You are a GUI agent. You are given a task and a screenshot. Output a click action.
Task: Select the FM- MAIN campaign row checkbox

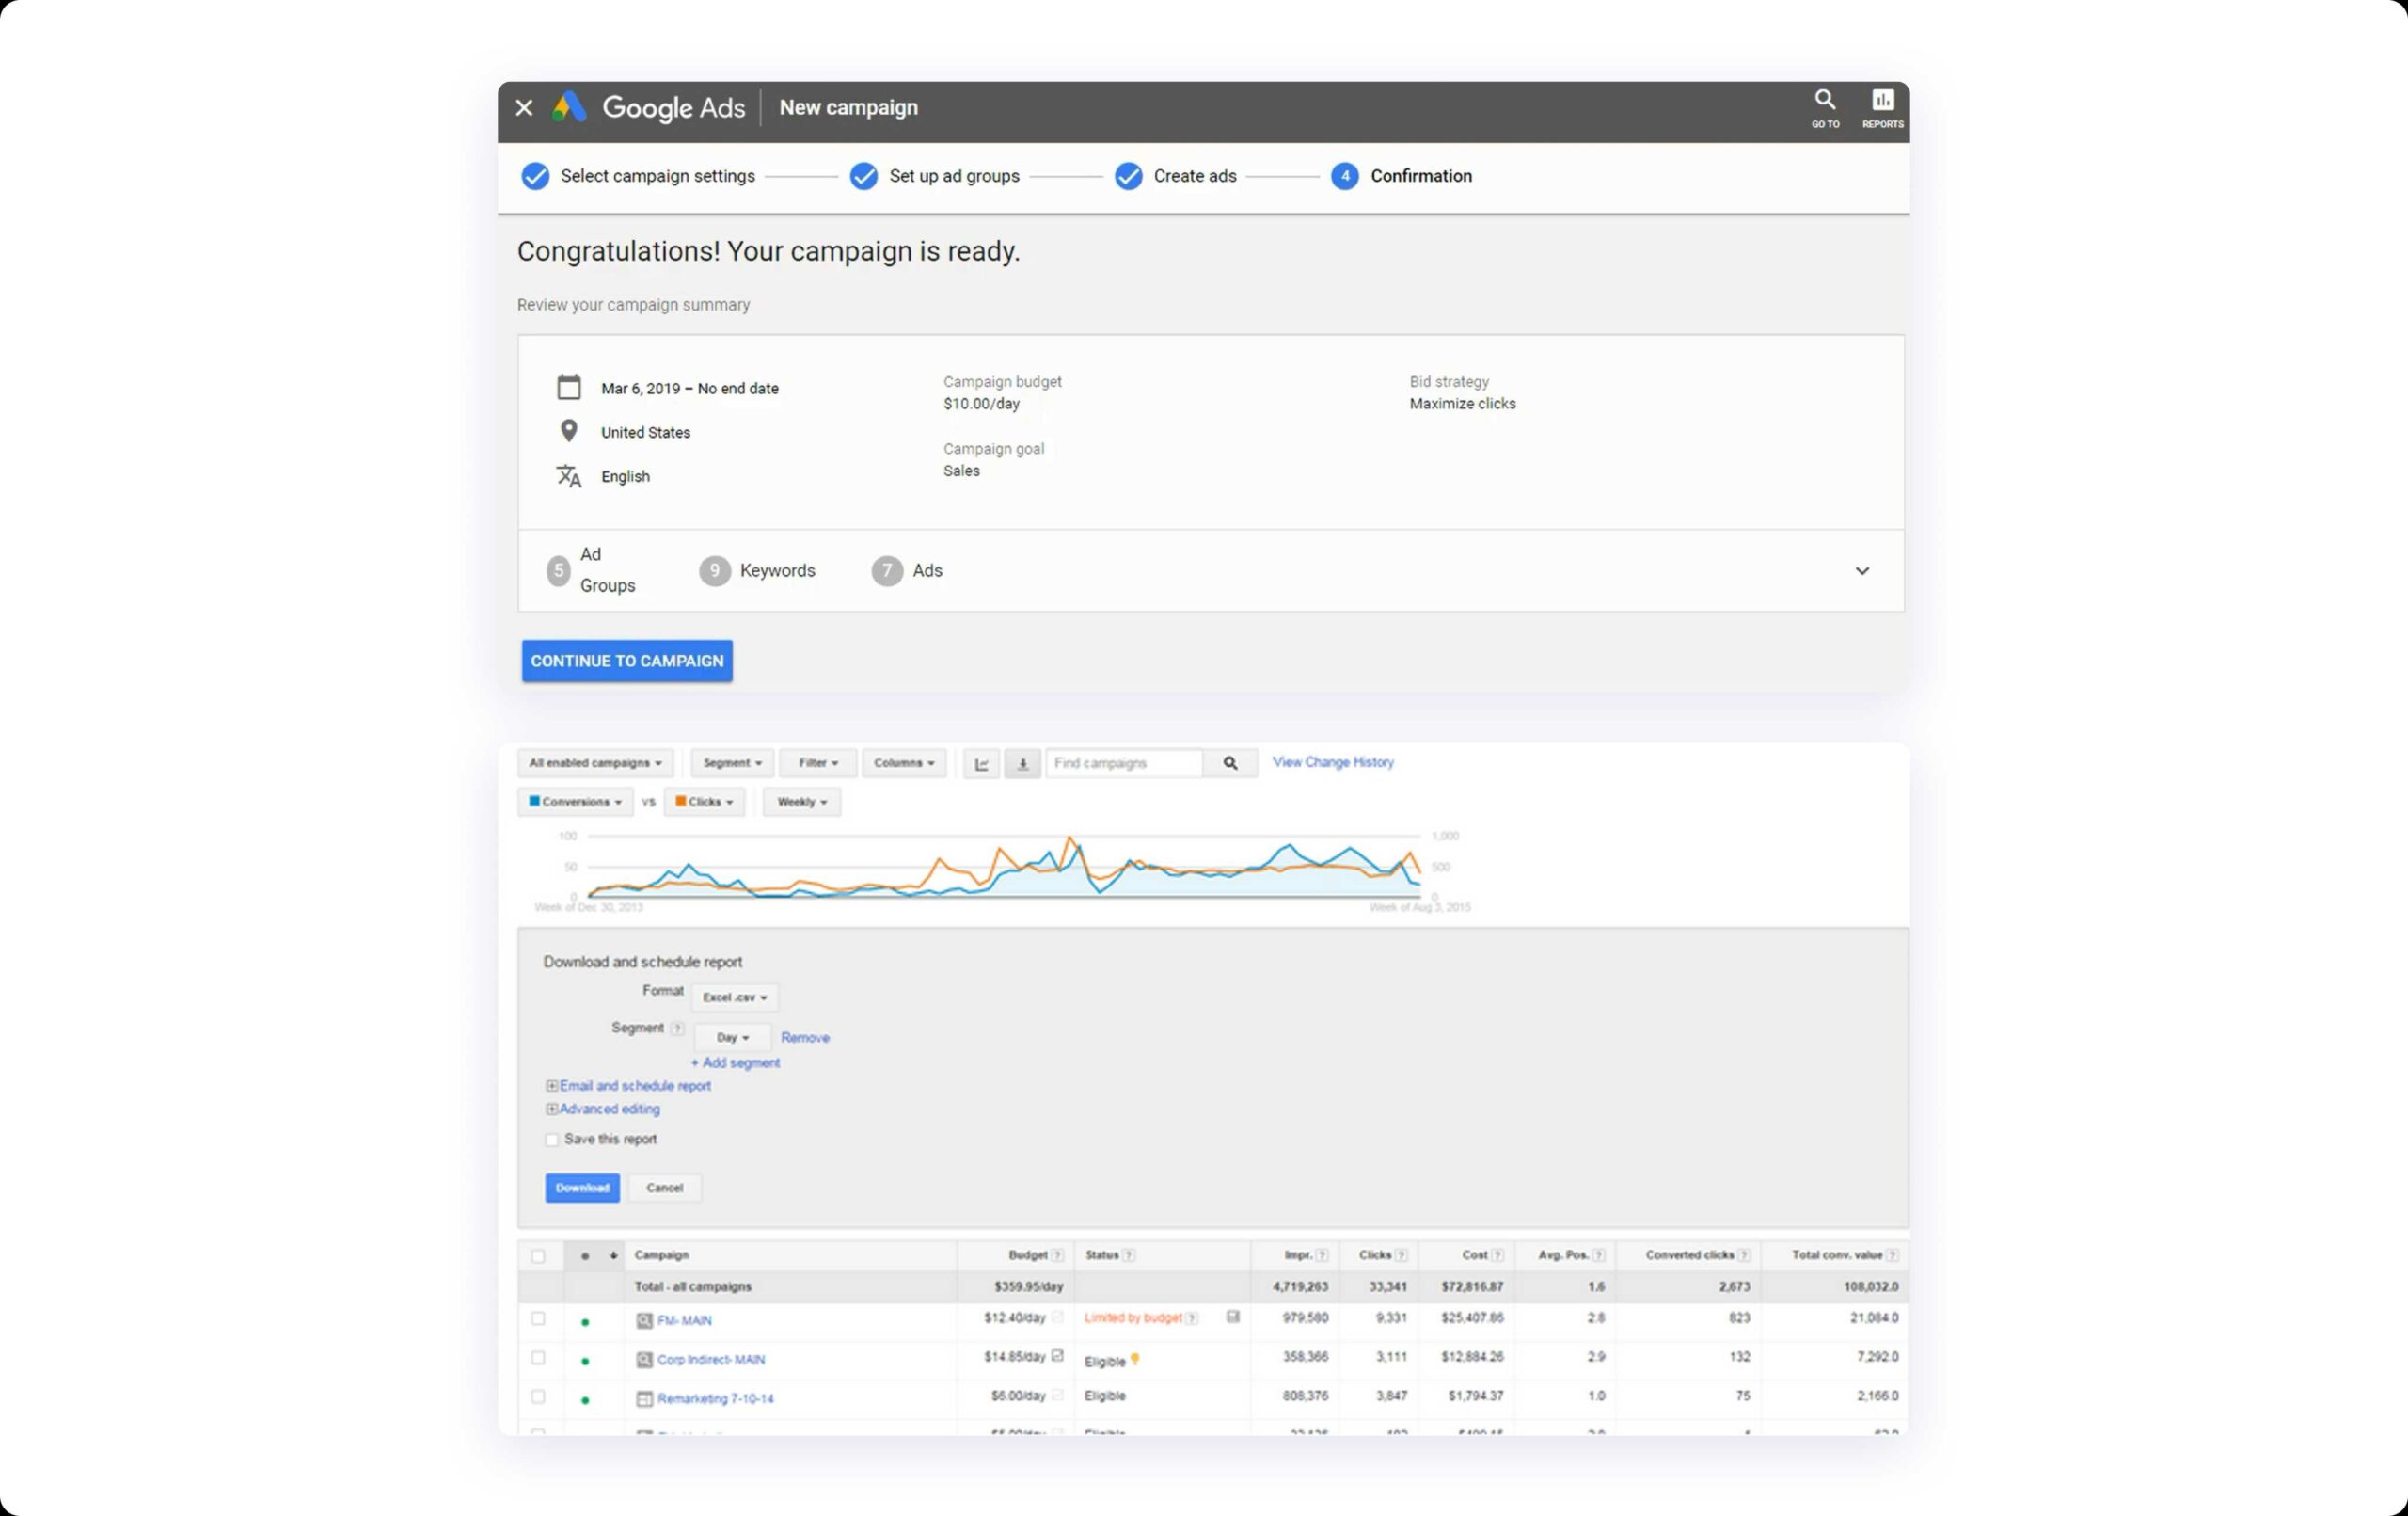538,1319
